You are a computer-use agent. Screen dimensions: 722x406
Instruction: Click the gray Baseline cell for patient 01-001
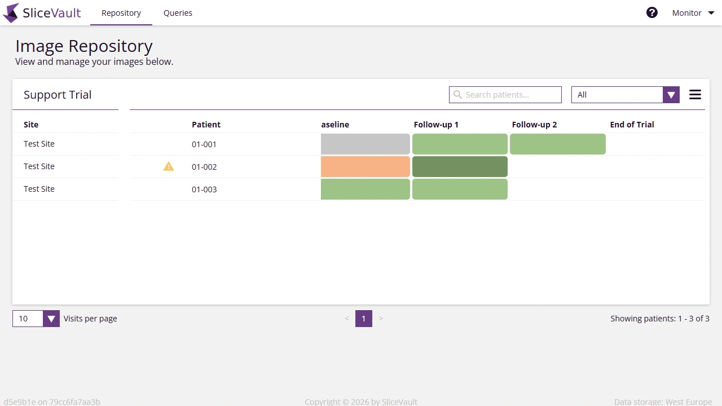click(x=365, y=144)
